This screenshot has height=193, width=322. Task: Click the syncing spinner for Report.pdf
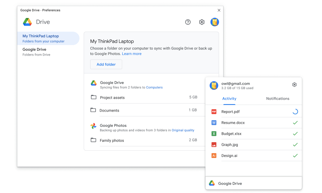[295, 112]
